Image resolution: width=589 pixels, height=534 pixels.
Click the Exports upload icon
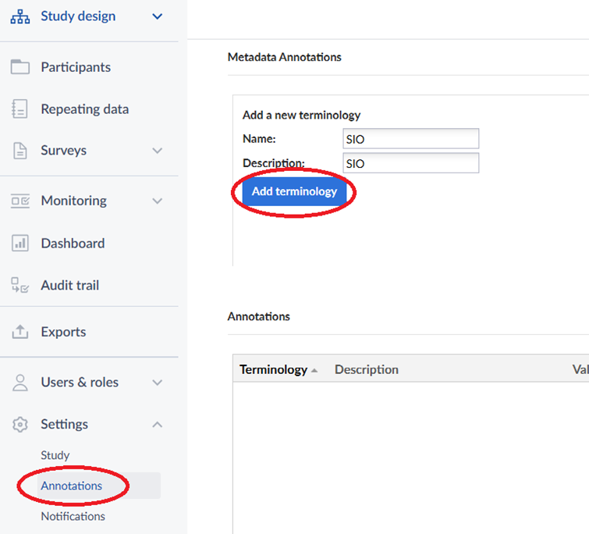pos(20,332)
